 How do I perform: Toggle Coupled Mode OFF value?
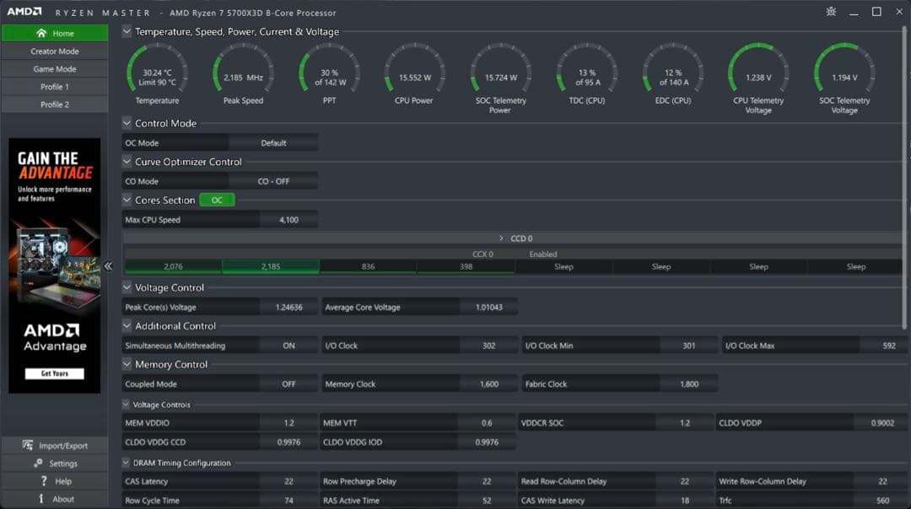tap(288, 384)
